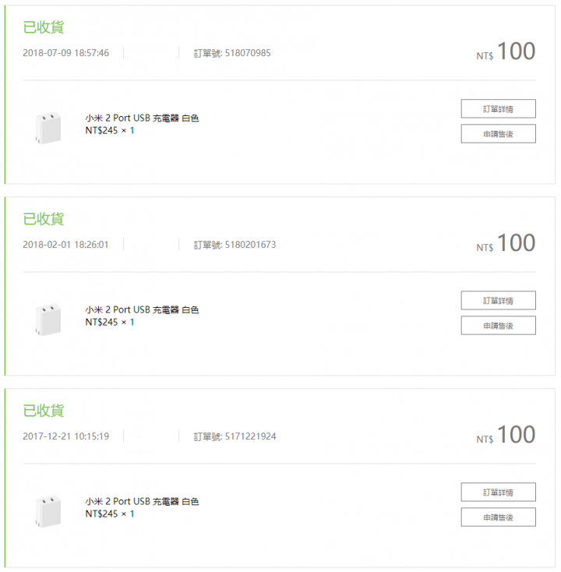Image resolution: width=561 pixels, height=572 pixels.
Task: Open product name link in order 5171221924
Action: 142,502
